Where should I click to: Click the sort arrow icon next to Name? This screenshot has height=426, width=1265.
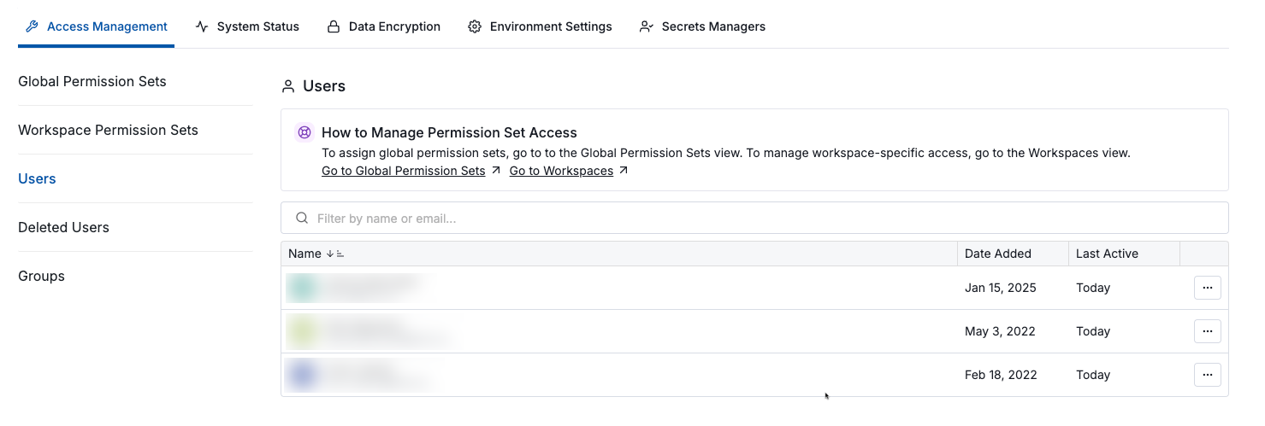click(334, 254)
